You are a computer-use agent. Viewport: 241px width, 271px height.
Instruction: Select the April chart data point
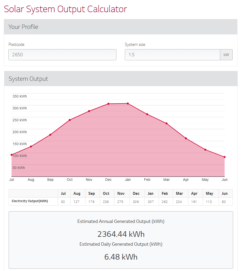(186, 138)
